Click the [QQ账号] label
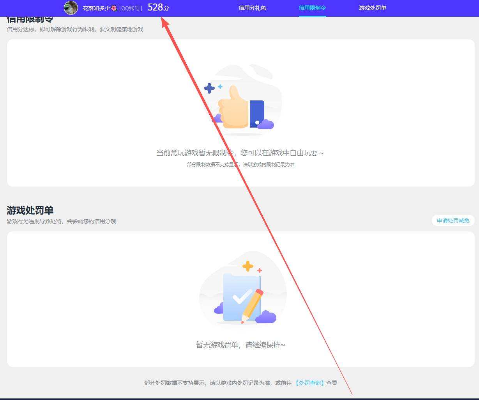The image size is (479, 400). tap(131, 8)
